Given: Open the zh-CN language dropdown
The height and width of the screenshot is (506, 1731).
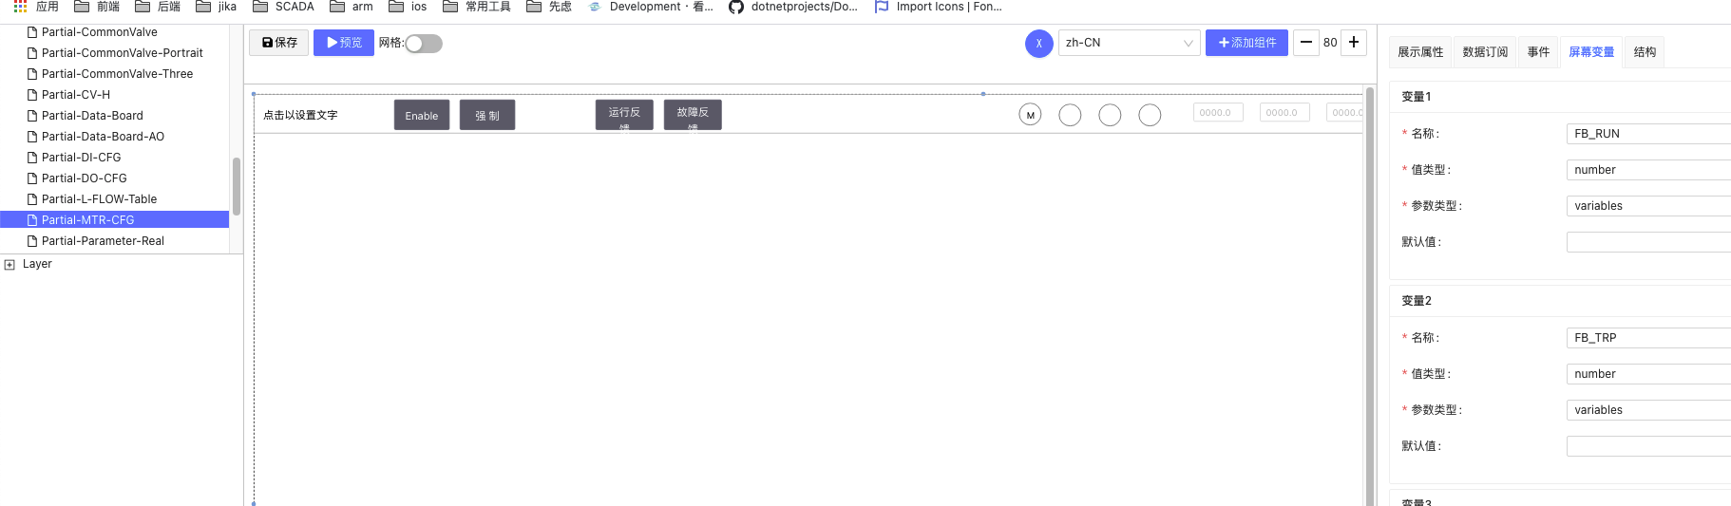Looking at the screenshot, I should (x=1129, y=43).
